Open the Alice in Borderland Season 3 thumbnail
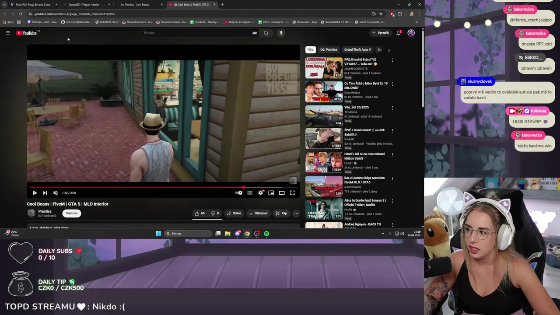Viewport: 560px width, 315px height. click(x=324, y=209)
